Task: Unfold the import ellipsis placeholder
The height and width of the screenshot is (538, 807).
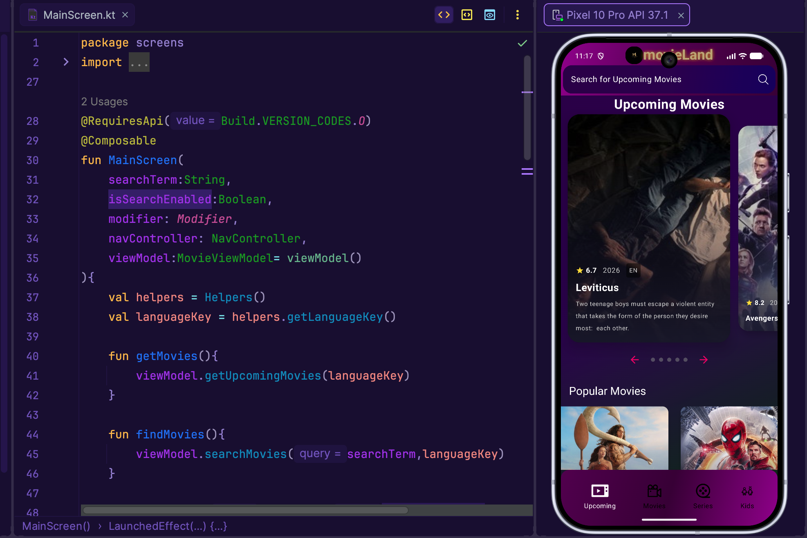Action: click(139, 62)
